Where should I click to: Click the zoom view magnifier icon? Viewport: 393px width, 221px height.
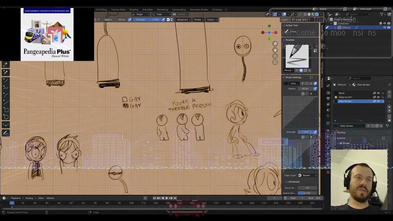(275, 44)
